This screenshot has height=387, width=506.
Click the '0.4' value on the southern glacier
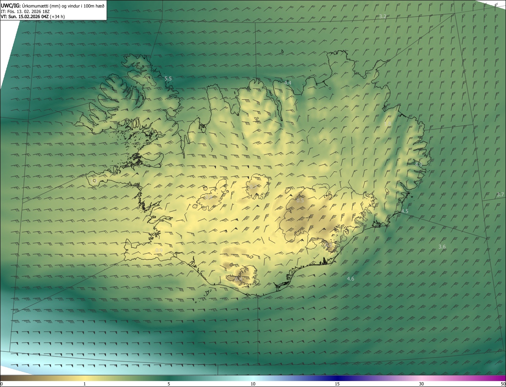(238, 279)
